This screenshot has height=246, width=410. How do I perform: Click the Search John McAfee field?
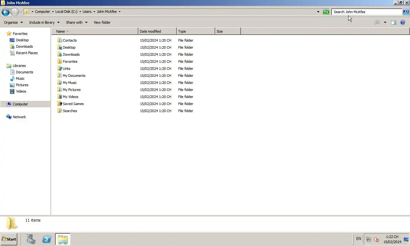(x=367, y=12)
